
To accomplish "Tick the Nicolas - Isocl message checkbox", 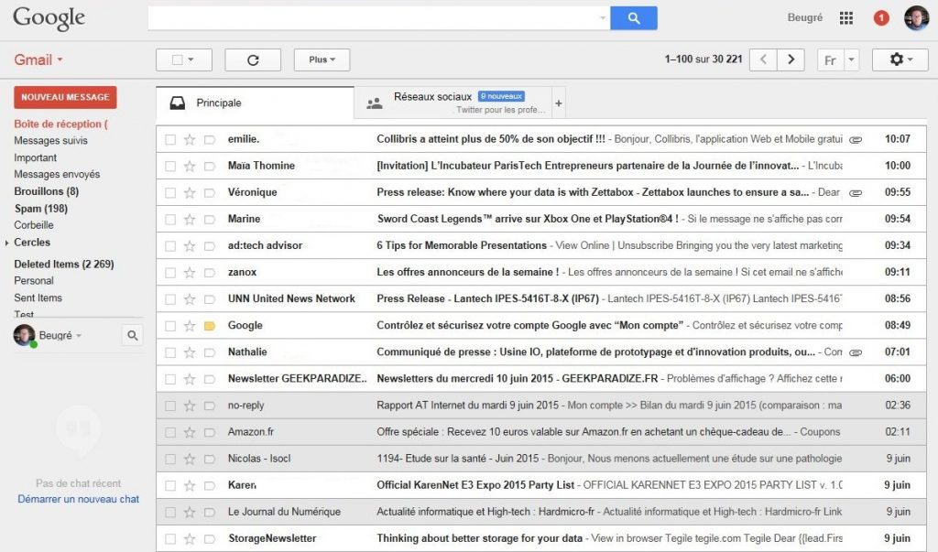I will (x=170, y=459).
